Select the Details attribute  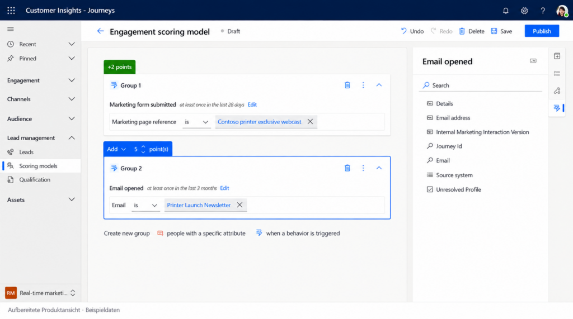pyautogui.click(x=440, y=104)
